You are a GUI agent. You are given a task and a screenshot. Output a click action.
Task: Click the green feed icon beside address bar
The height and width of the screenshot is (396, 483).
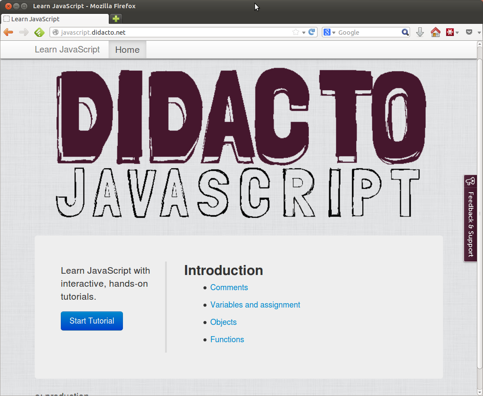pos(40,32)
